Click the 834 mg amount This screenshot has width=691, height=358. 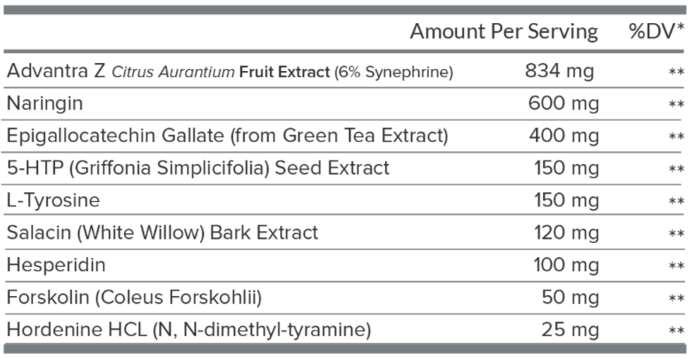point(559,71)
